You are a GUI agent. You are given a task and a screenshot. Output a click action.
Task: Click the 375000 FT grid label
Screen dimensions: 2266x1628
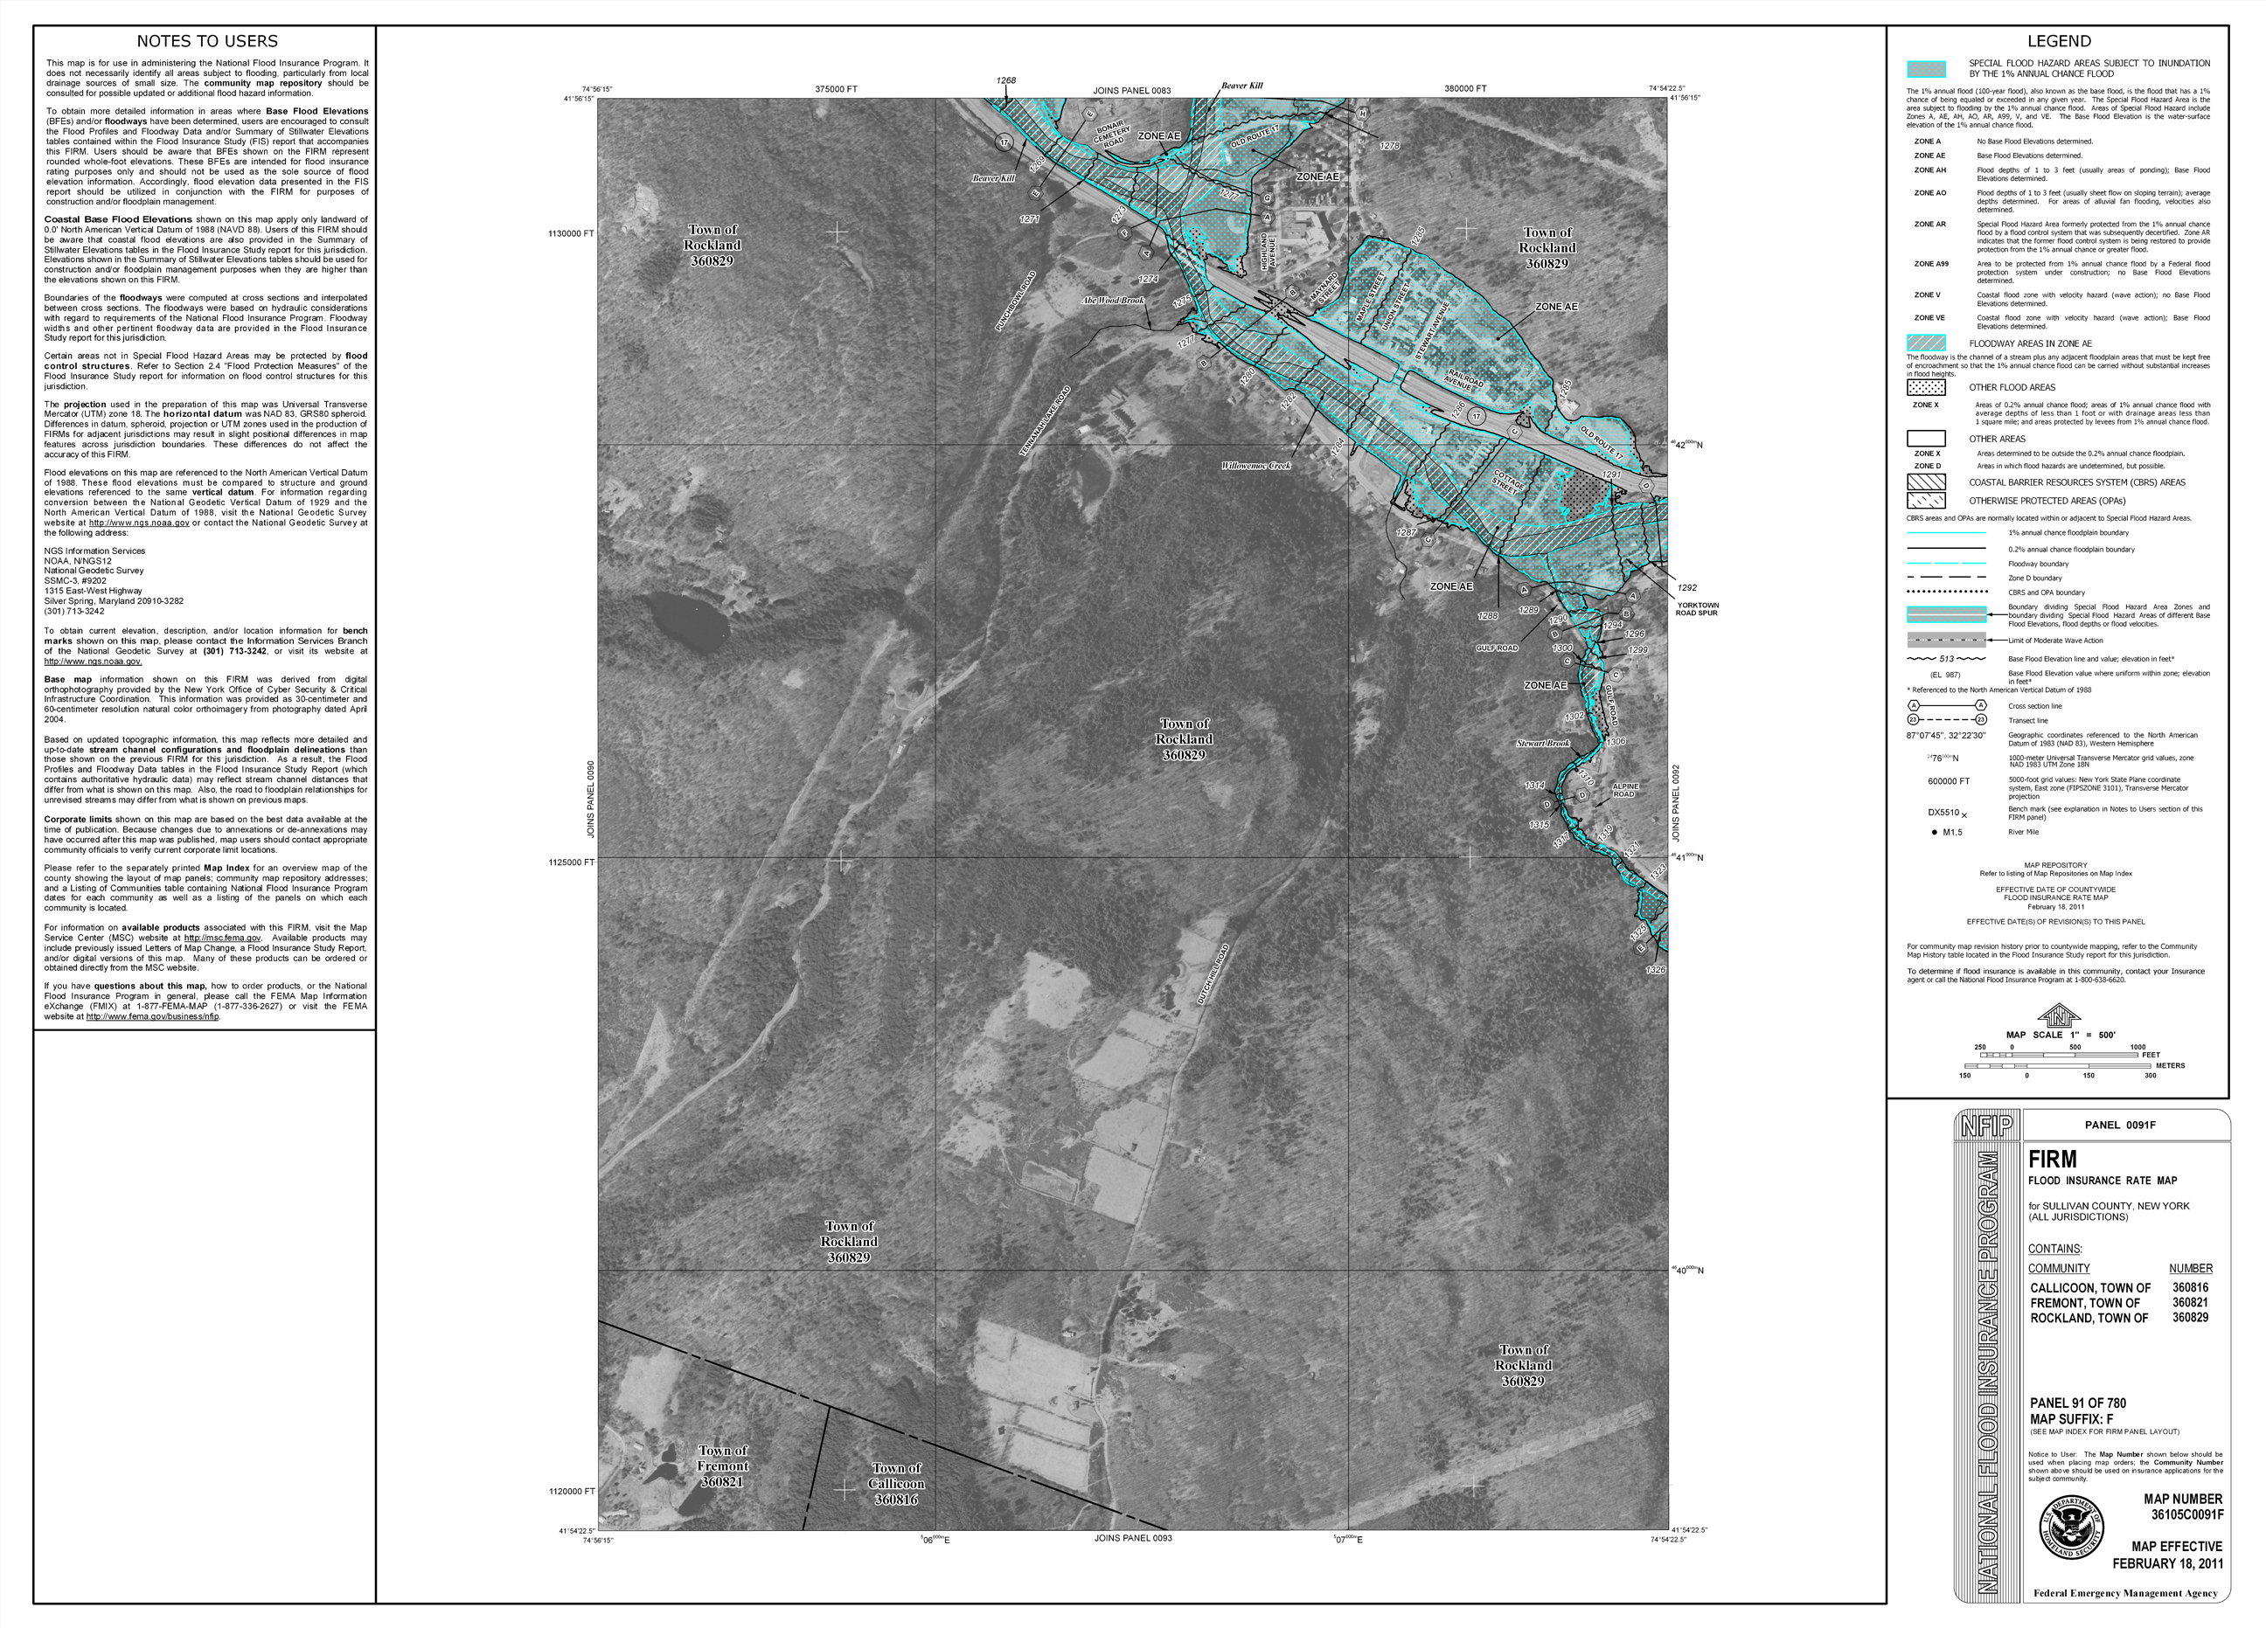pyautogui.click(x=835, y=89)
